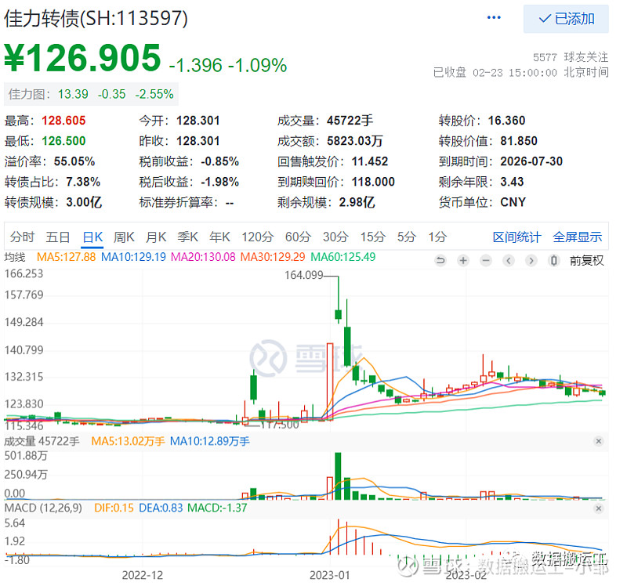Click the price change -1.396 -1.09%
Viewport: 627px width, 586px height.
click(227, 65)
